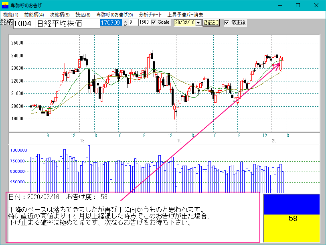Increase the 170709 value with spinner up arrow
The height and width of the screenshot is (245, 326).
(x=125, y=21)
